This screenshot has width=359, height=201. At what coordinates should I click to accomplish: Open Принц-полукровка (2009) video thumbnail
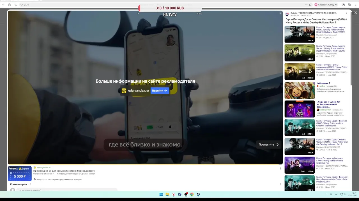point(300,71)
